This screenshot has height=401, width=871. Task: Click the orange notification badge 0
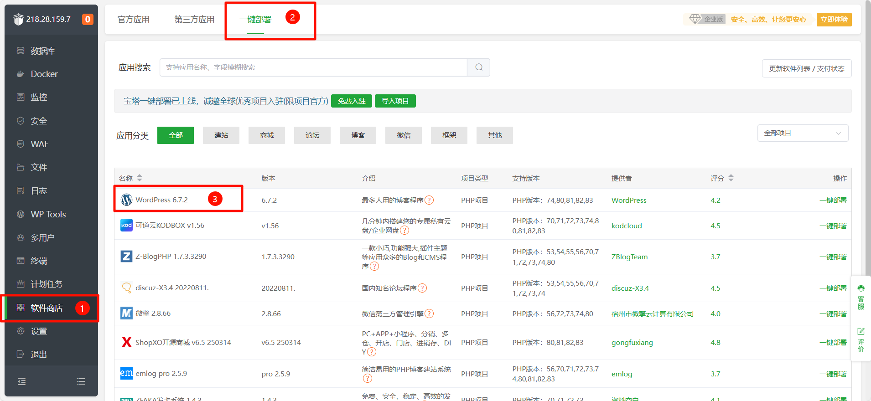point(88,19)
